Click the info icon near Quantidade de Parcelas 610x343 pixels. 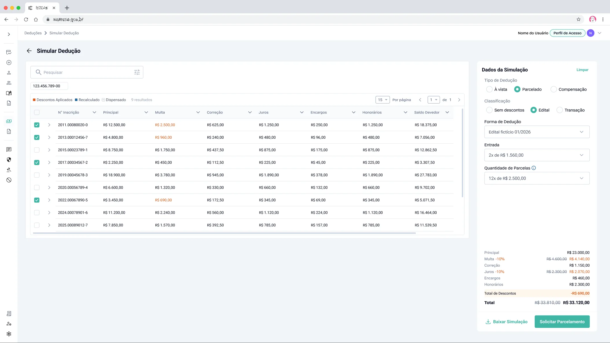tap(534, 168)
